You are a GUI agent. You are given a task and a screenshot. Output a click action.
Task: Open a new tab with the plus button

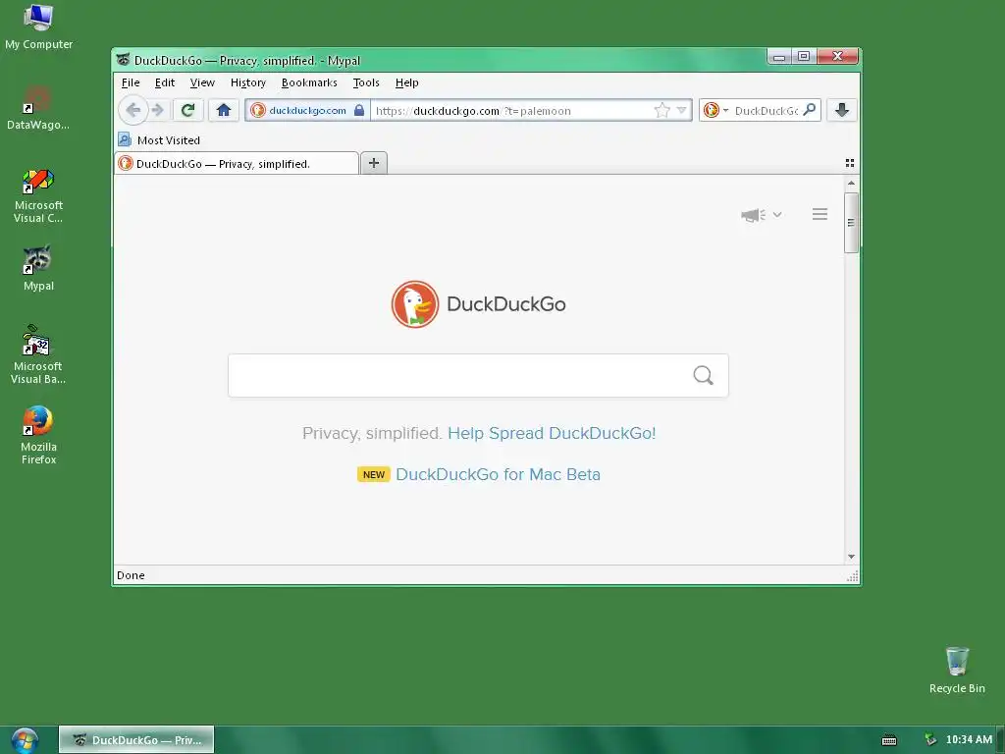(x=374, y=163)
